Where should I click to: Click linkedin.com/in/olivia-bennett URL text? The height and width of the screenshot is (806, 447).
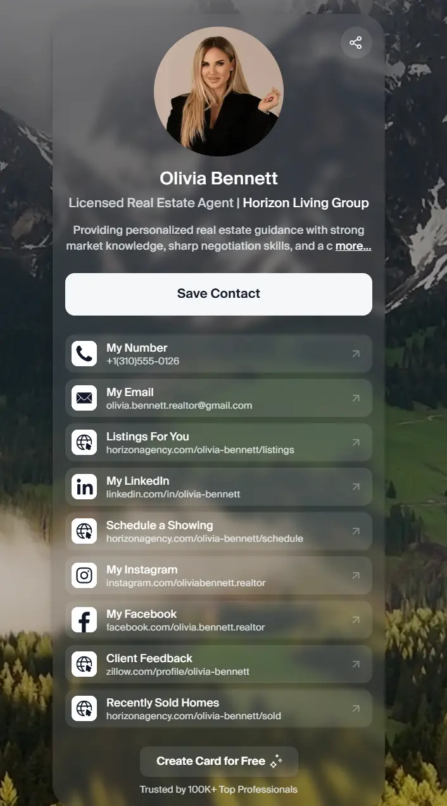[x=173, y=494]
